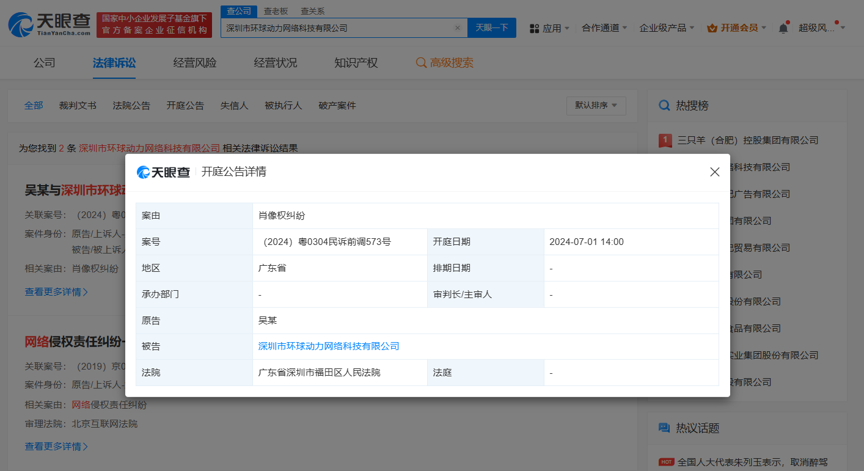Click the 高级搜索 magnifier icon
Image resolution: width=864 pixels, height=471 pixels.
420,62
